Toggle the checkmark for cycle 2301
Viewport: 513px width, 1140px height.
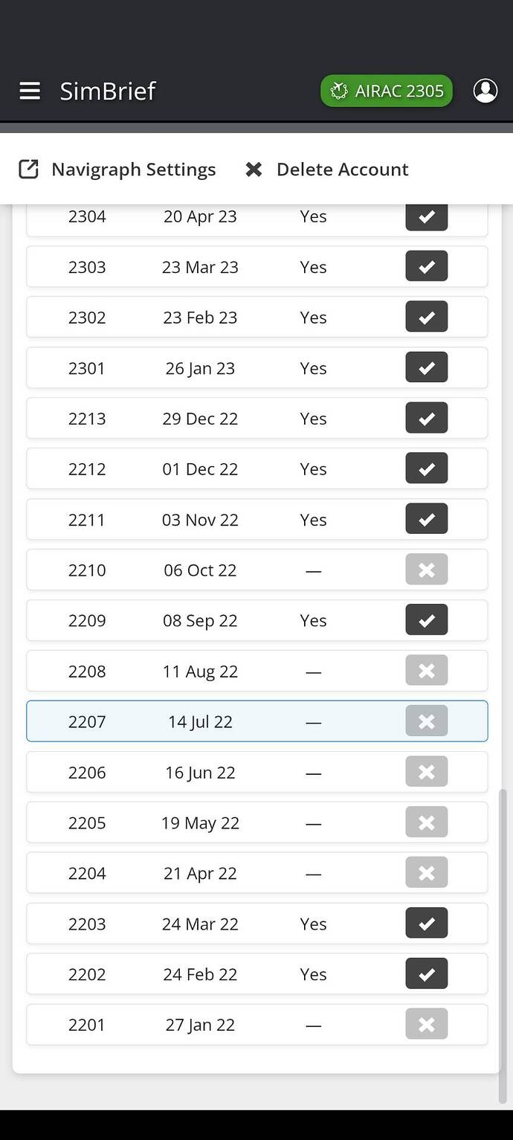click(x=427, y=368)
